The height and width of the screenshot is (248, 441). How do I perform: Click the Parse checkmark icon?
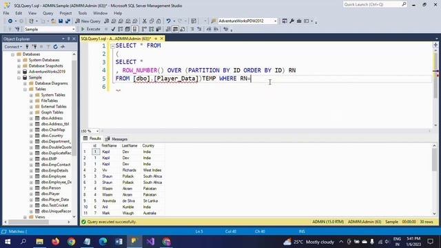point(113,29)
